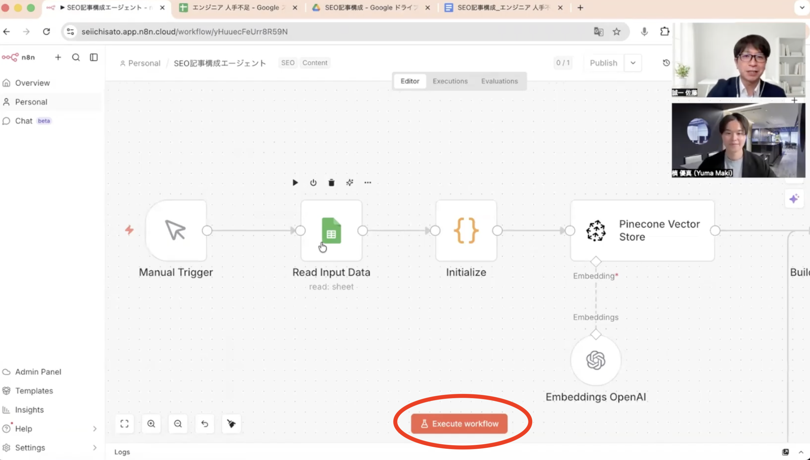Deactivate node with power icon
810x460 pixels.
(x=313, y=183)
